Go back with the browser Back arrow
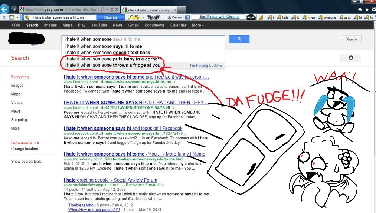Screen dimensions: 376x213 click(4, 9)
